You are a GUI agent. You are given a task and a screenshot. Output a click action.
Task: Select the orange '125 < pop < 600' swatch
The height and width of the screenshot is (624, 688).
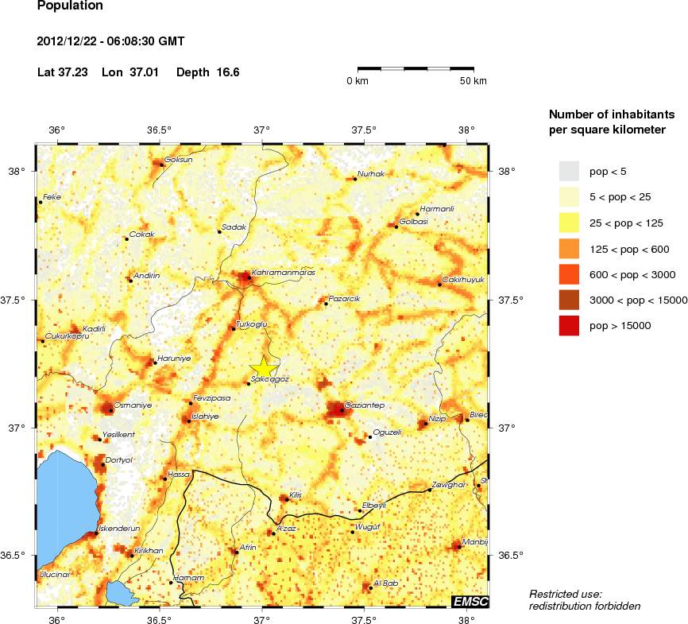coord(569,249)
